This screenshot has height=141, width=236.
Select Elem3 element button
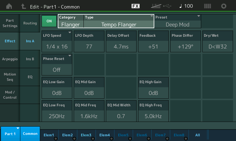pyautogui.click(x=86, y=135)
